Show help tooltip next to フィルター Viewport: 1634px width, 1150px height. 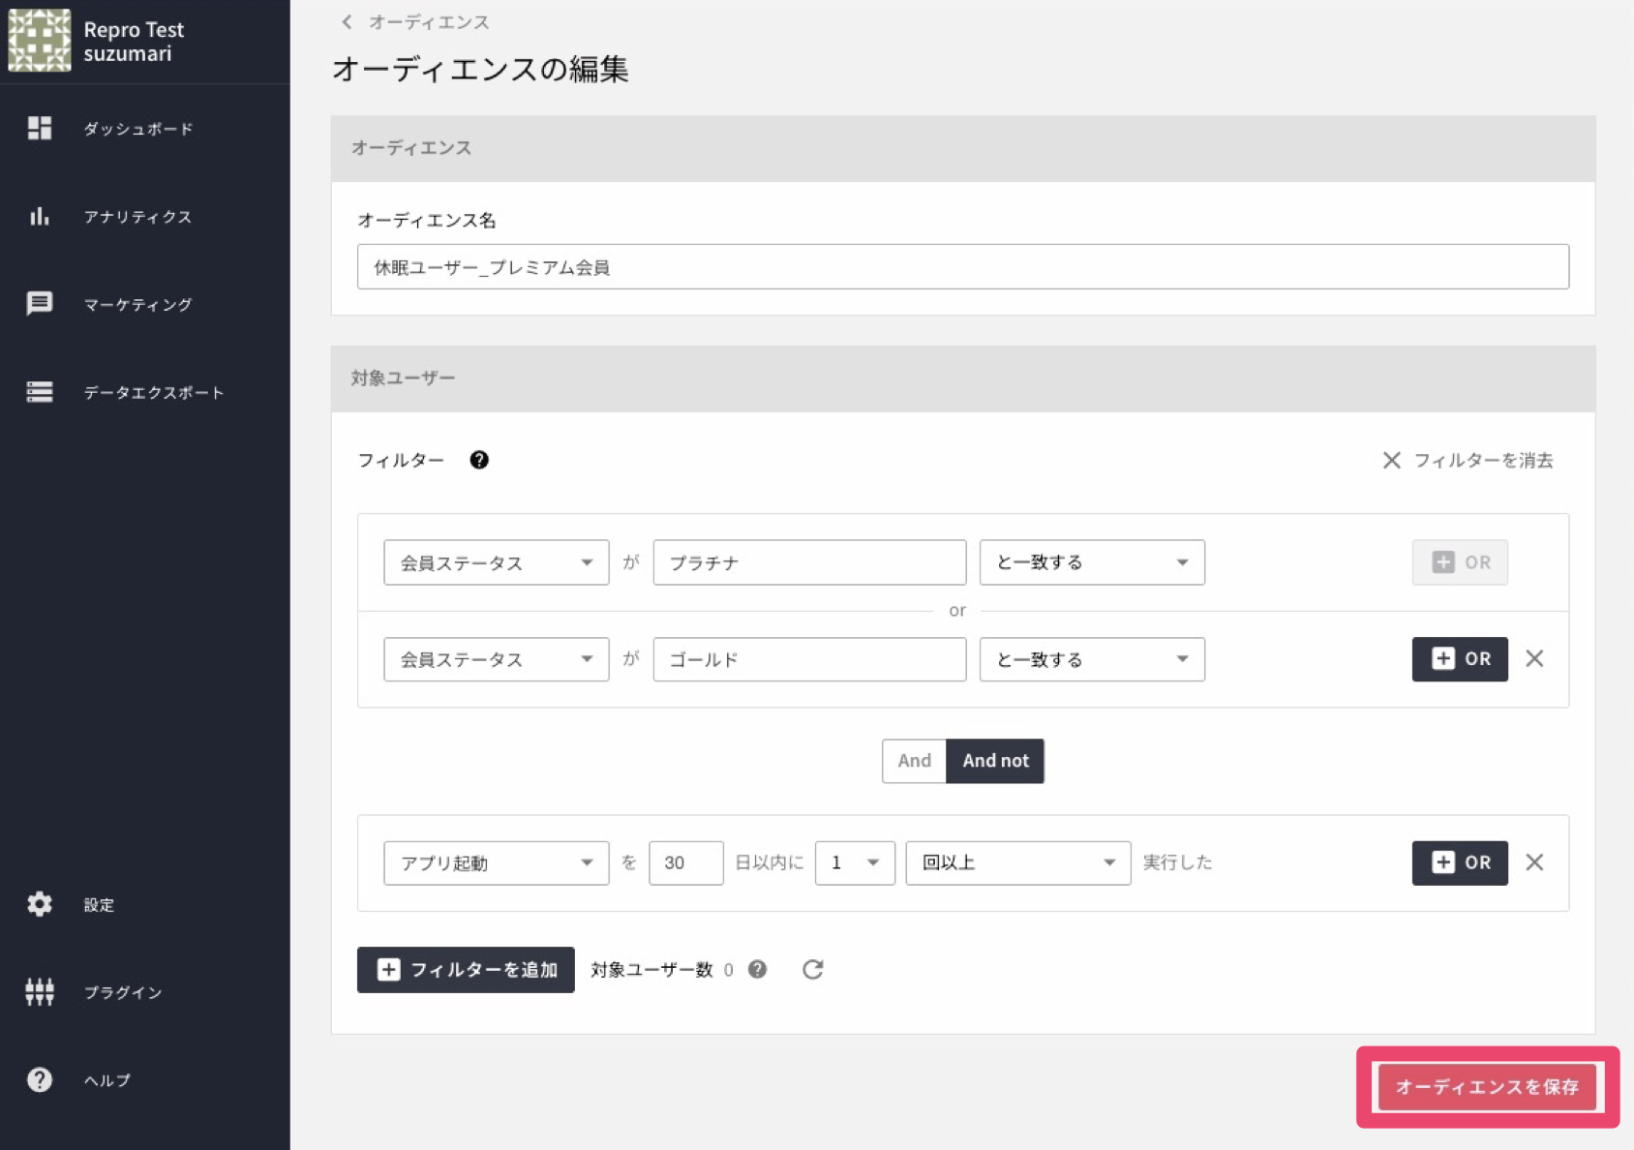click(479, 460)
